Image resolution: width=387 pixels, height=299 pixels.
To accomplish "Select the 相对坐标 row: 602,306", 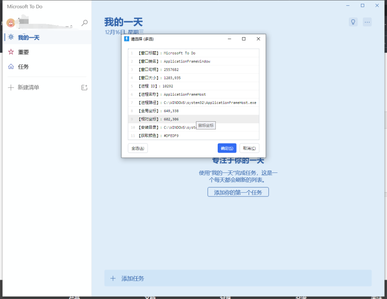I will [193, 119].
